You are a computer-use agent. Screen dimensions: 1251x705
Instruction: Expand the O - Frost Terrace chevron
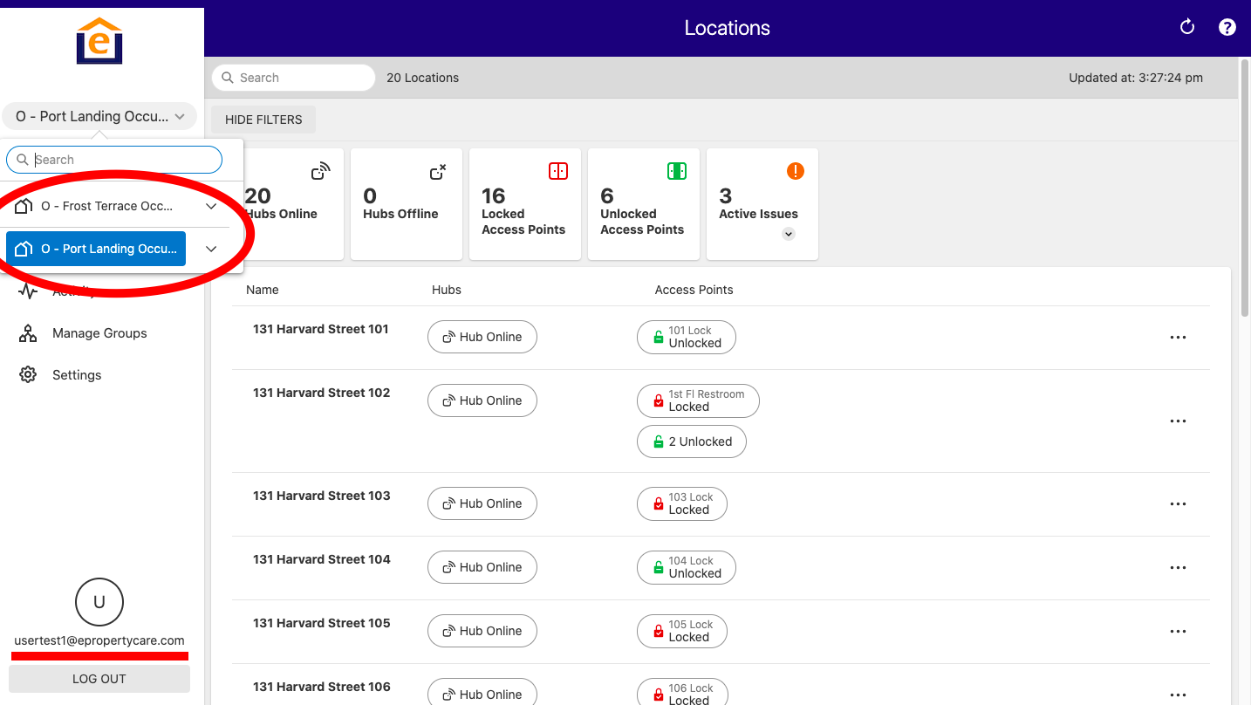(211, 206)
